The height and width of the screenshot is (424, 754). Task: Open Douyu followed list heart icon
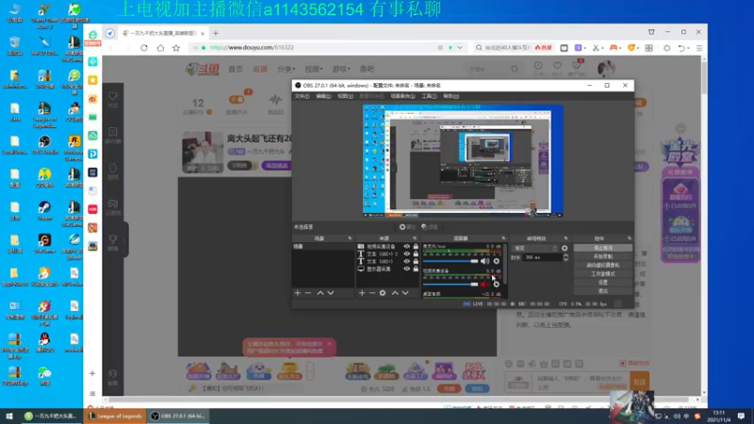(x=557, y=66)
